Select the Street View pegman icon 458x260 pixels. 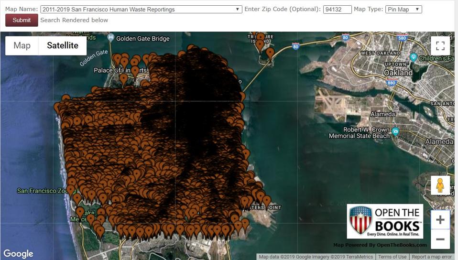coord(440,185)
